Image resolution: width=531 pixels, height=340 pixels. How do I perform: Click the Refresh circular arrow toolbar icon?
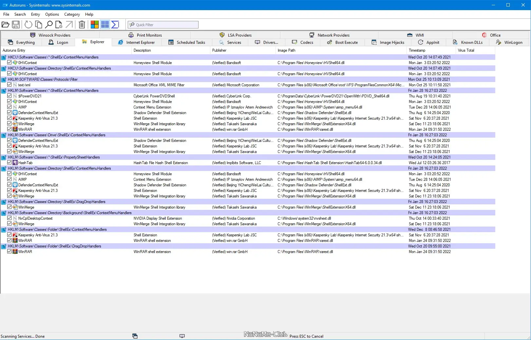pos(28,25)
